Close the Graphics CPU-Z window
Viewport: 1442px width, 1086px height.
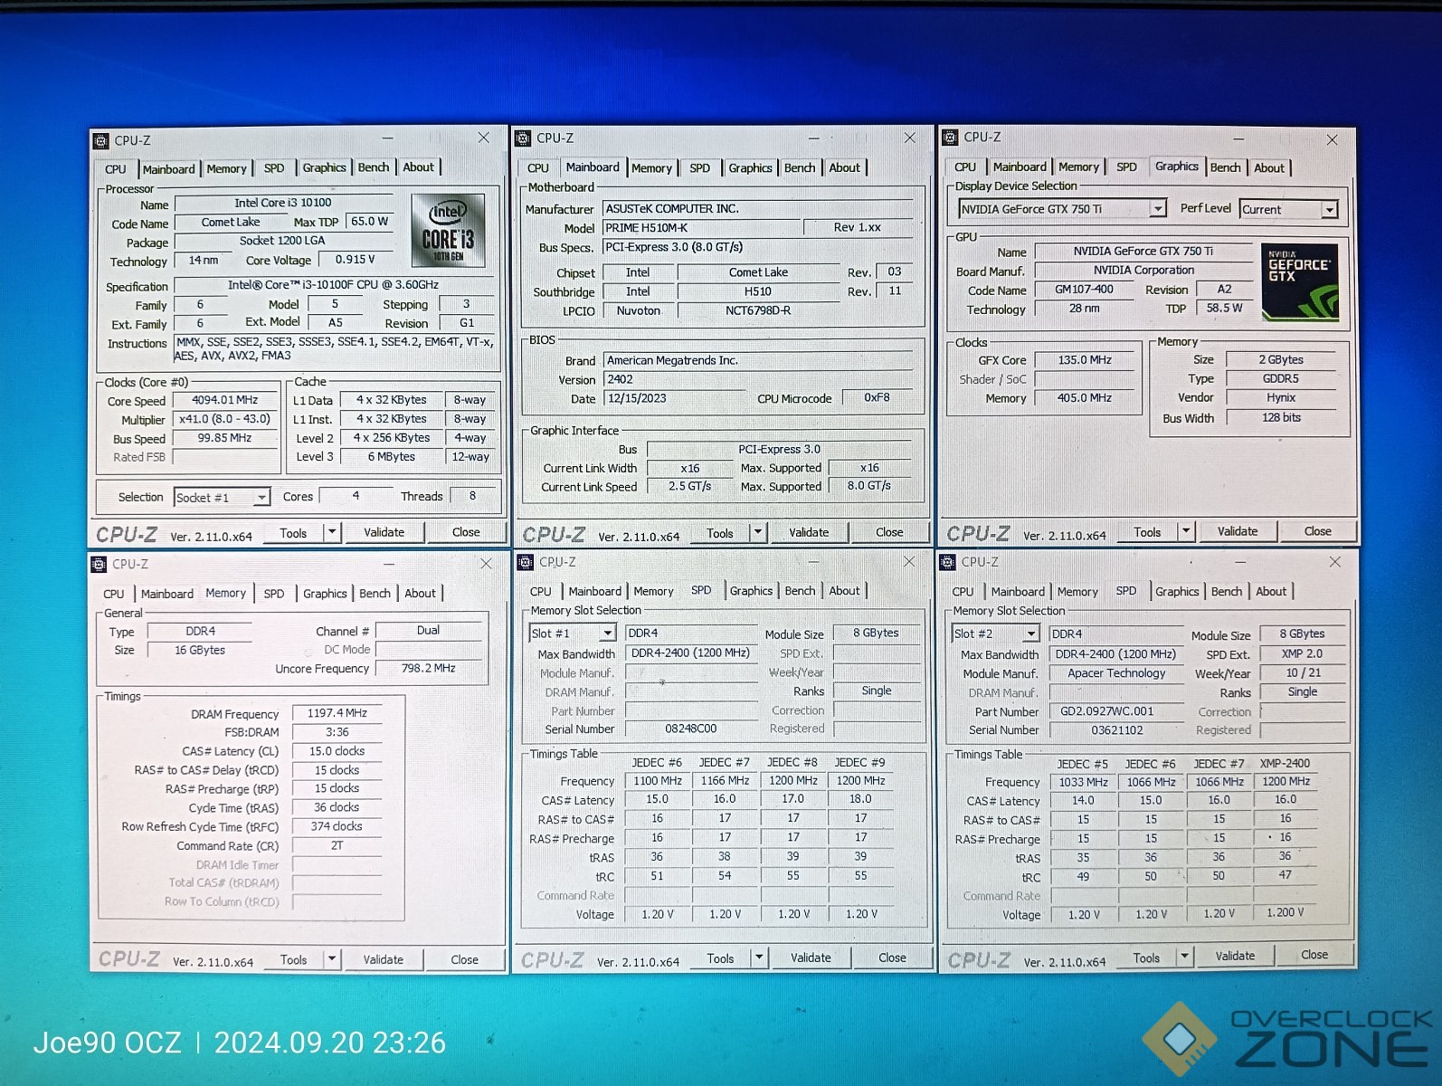pos(1332,139)
